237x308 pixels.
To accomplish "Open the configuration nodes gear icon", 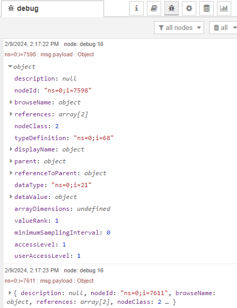I will coord(189,8).
